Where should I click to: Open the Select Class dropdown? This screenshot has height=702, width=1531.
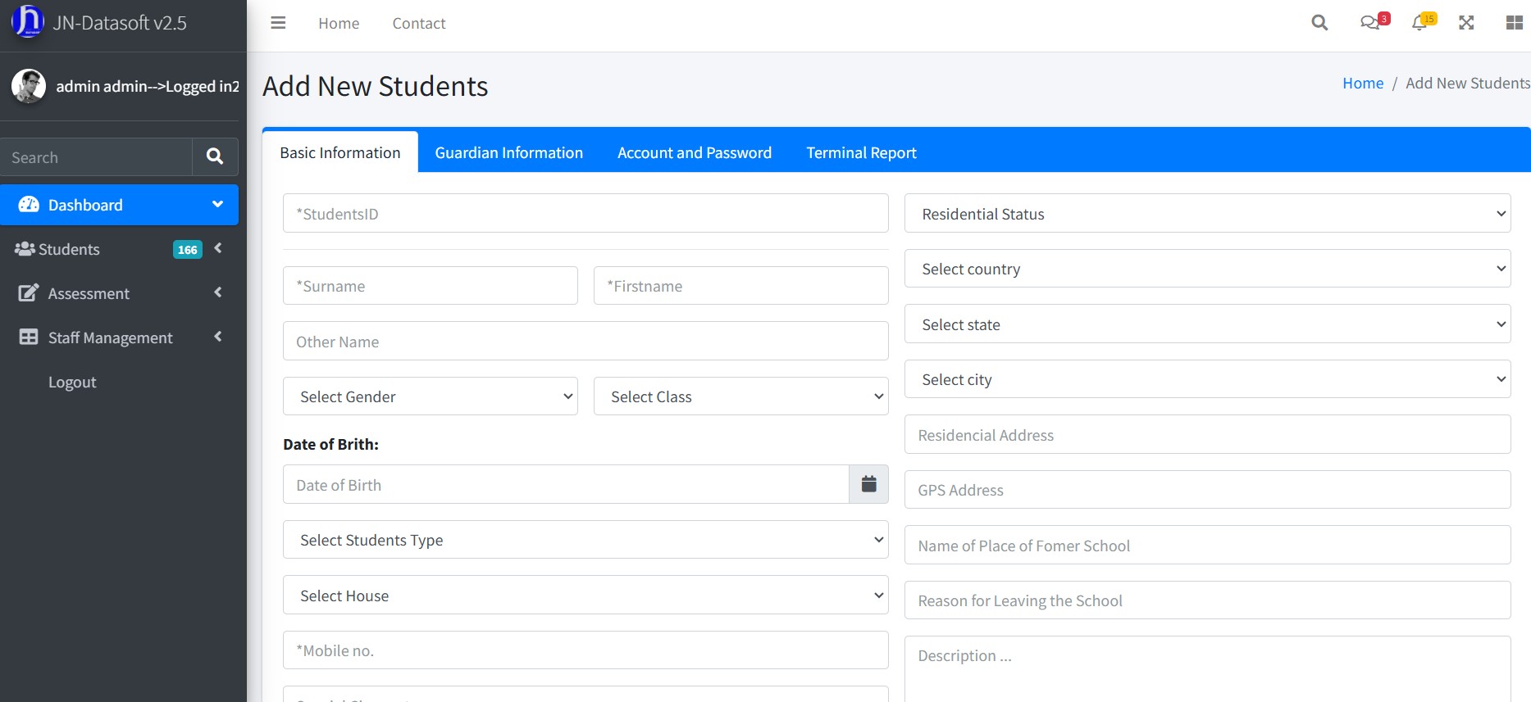pyautogui.click(x=740, y=396)
